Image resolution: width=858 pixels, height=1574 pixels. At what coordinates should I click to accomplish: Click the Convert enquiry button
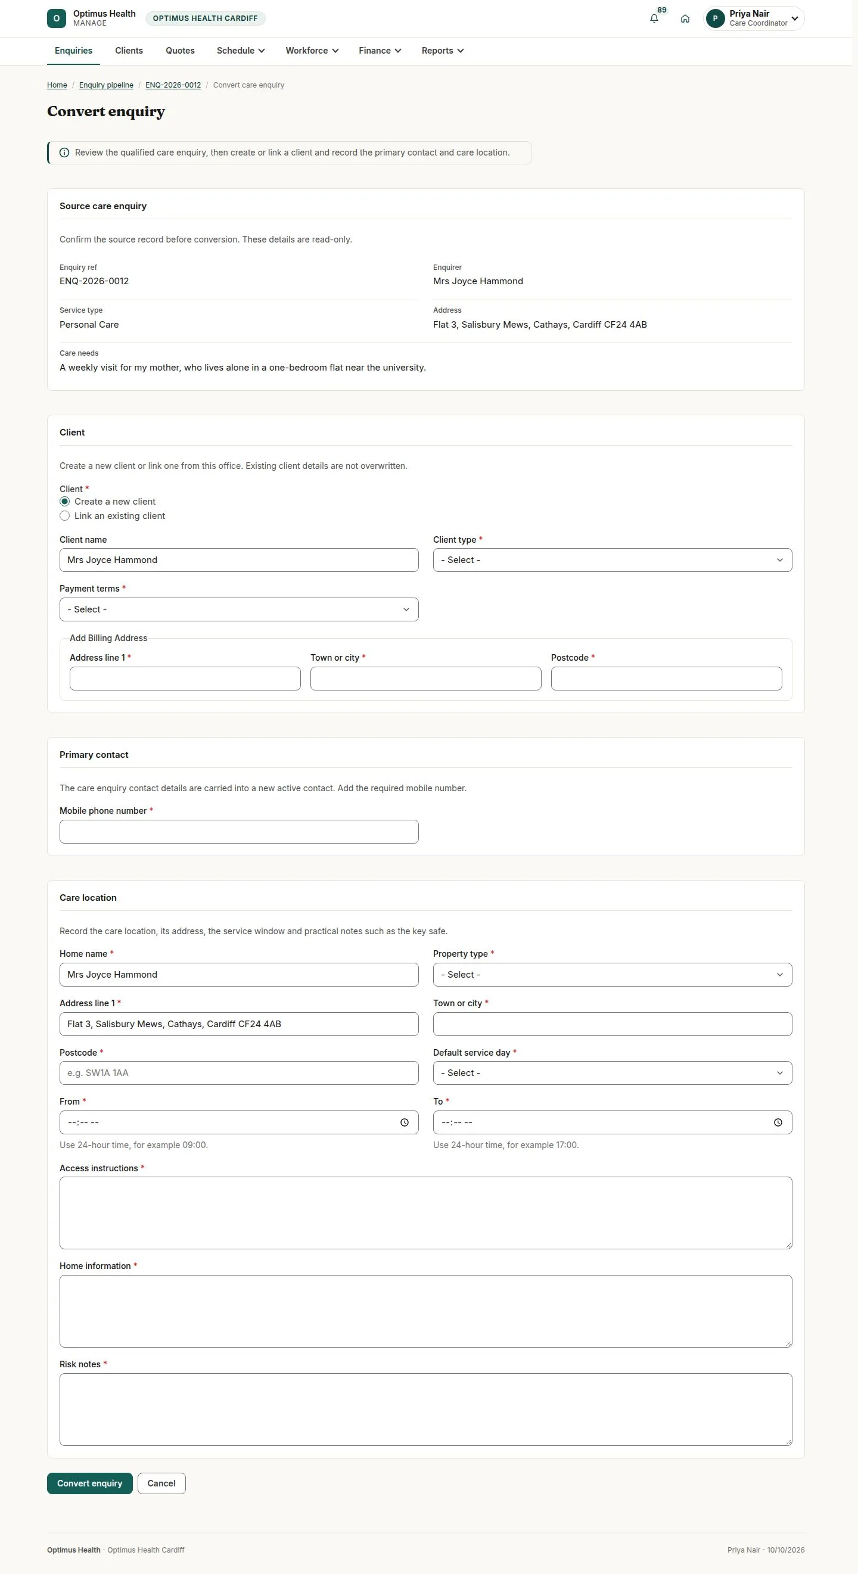(90, 1483)
